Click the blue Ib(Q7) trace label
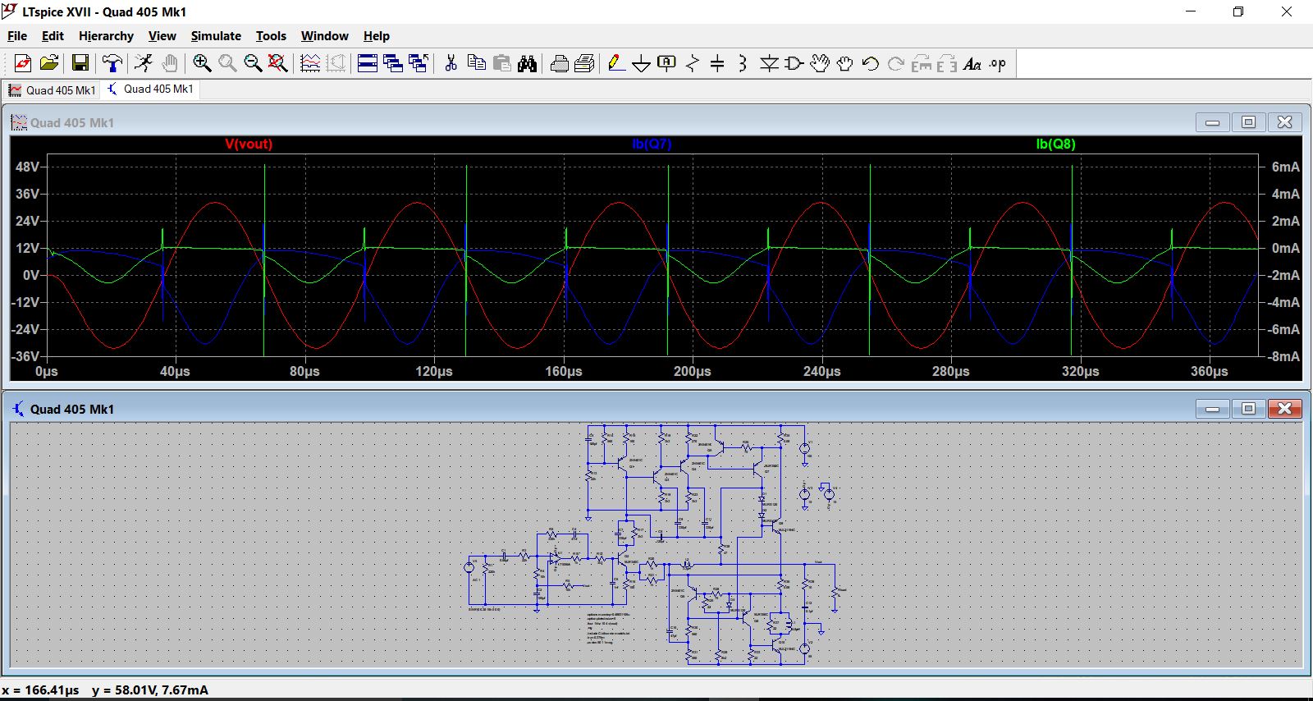 pyautogui.click(x=652, y=144)
